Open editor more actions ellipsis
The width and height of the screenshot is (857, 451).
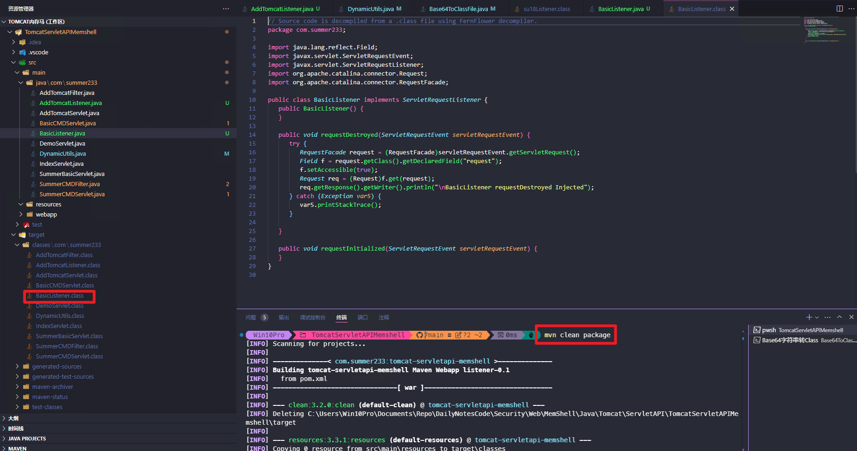point(851,9)
